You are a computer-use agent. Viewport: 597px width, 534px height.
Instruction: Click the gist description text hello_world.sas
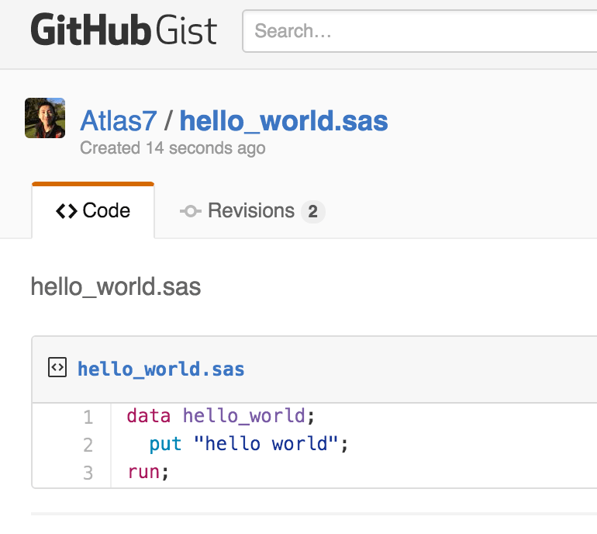coord(116,287)
